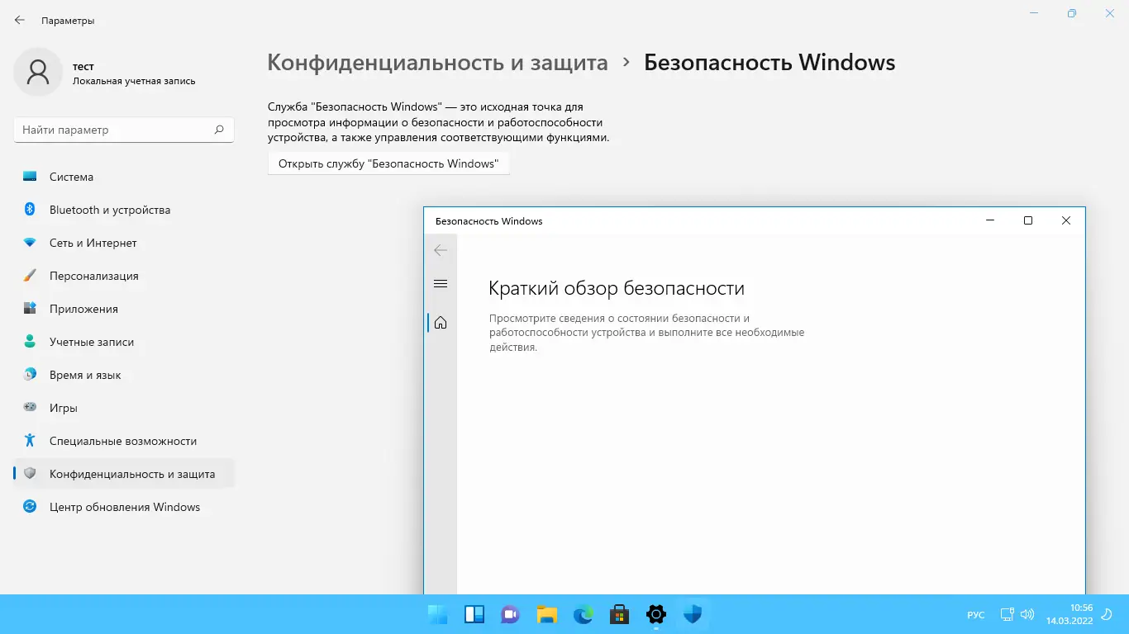Open sound options from the system tray
1129x634 pixels.
coord(1027,614)
